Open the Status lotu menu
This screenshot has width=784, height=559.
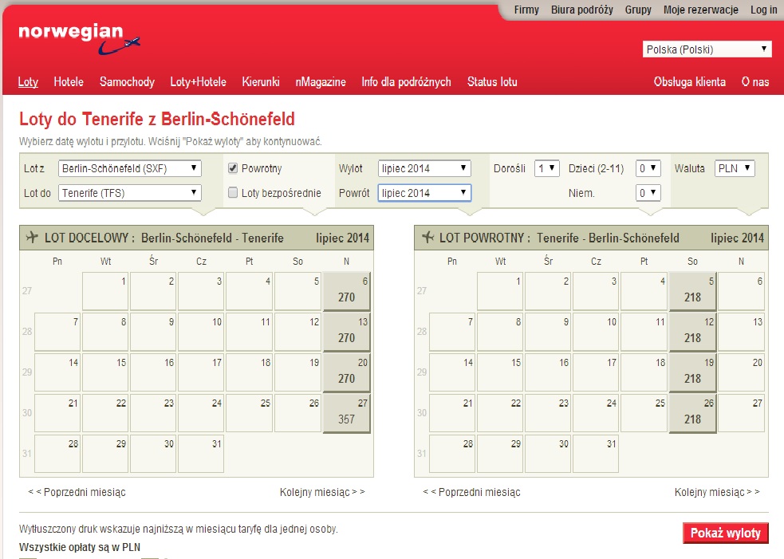click(492, 82)
